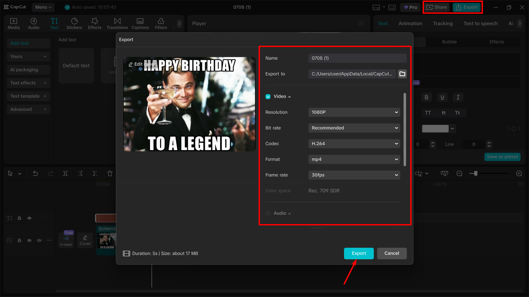Select the Audio panel icon
529x297 pixels.
pyautogui.click(x=33, y=23)
